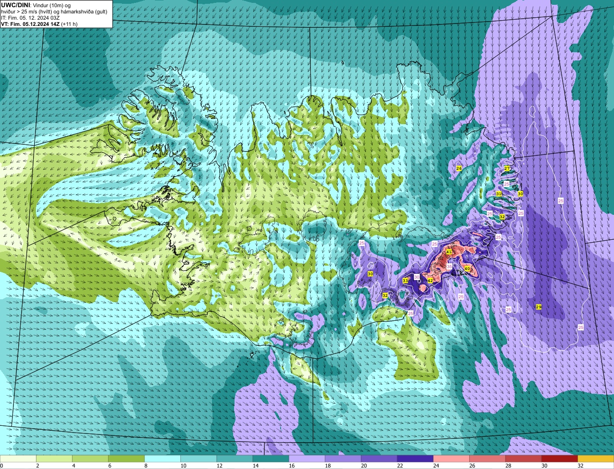Pick the 30–32 m/s dark red legend swatch

[x=559, y=459]
